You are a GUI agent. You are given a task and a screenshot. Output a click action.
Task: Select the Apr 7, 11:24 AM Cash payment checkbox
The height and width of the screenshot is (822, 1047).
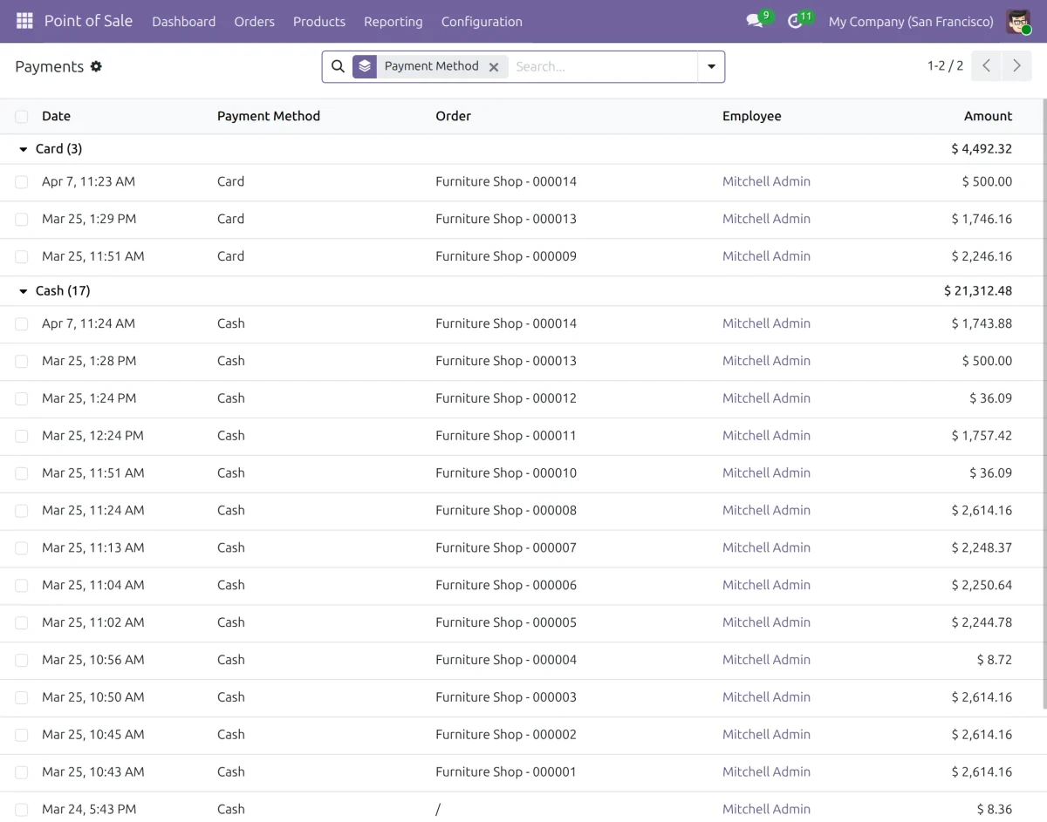coord(22,324)
